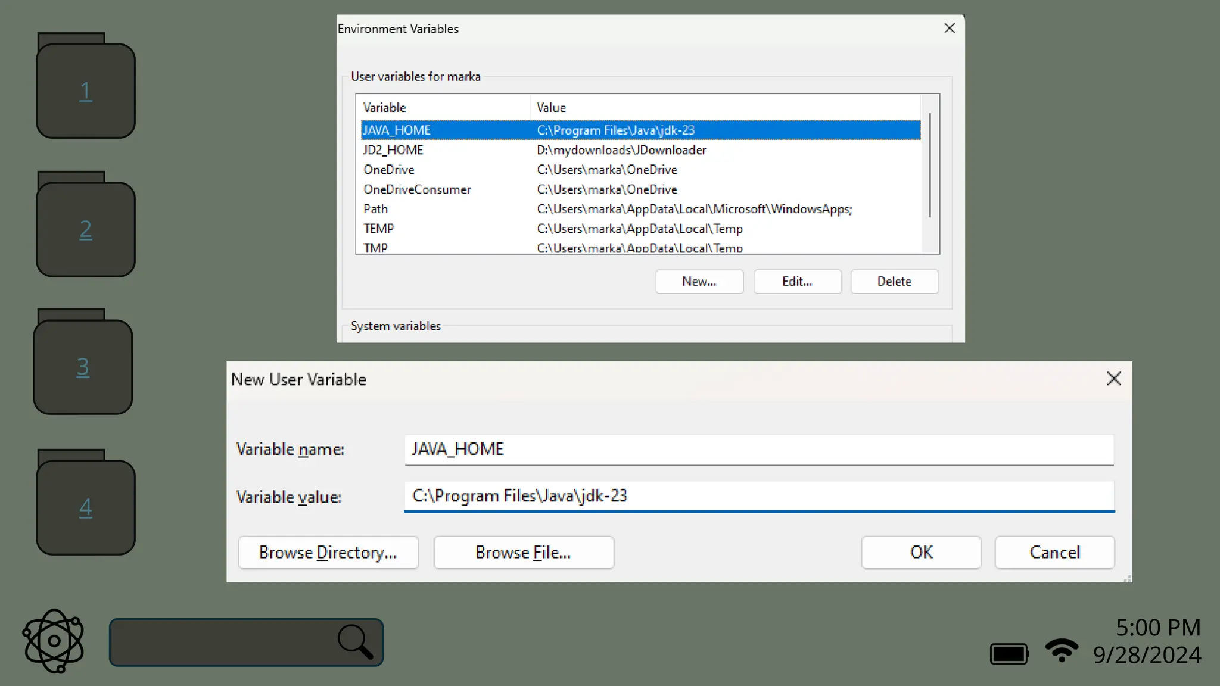Close the New User Variable dialog
The image size is (1220, 686).
coord(1113,379)
